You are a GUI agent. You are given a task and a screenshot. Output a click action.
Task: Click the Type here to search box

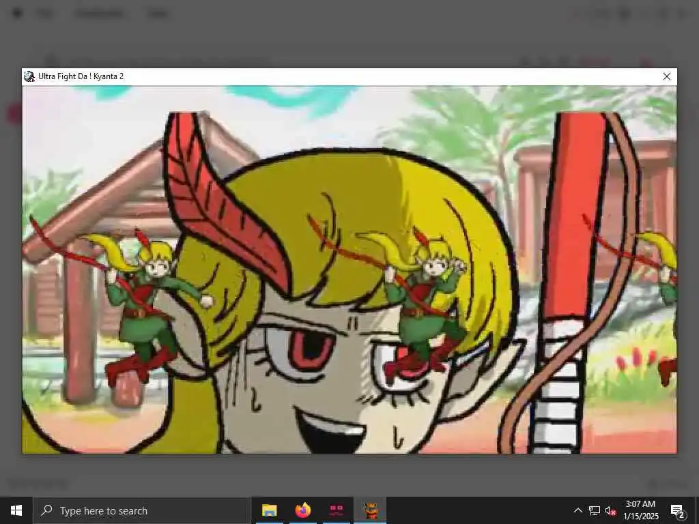point(142,510)
